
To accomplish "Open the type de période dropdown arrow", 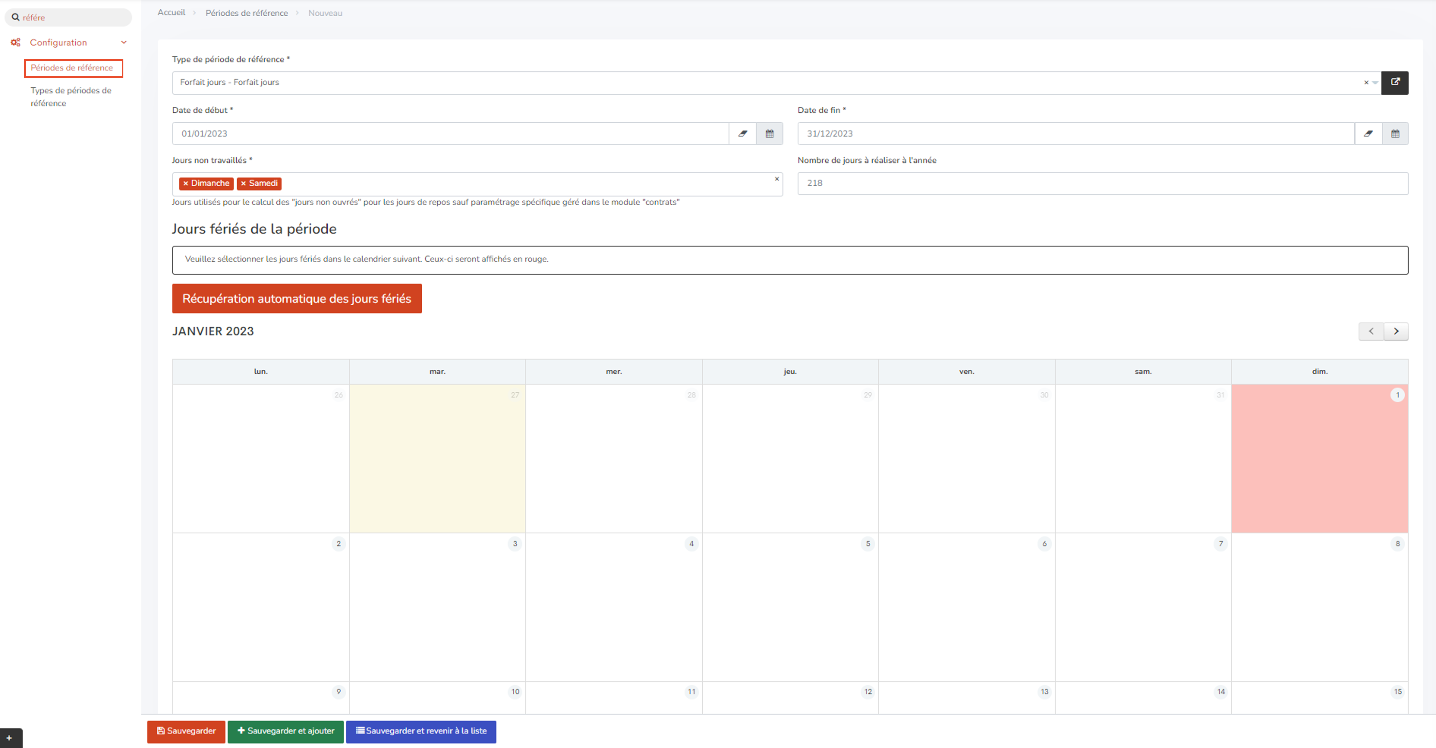I will tap(1375, 83).
